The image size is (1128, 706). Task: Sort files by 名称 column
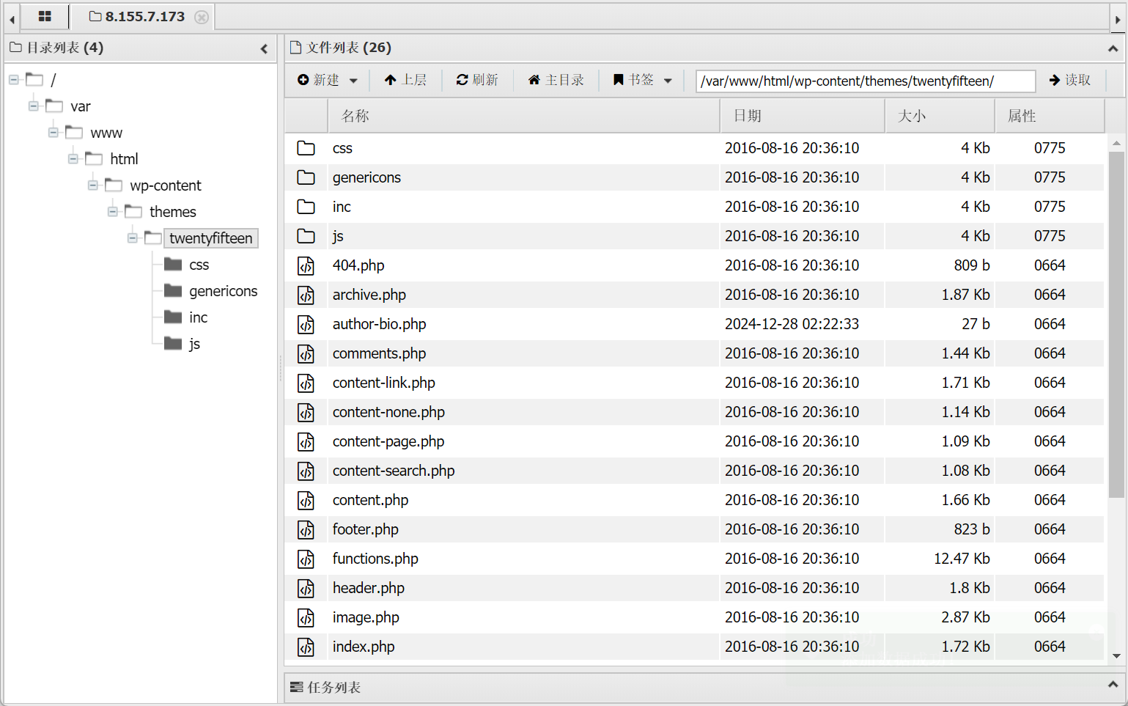523,116
